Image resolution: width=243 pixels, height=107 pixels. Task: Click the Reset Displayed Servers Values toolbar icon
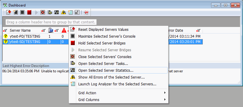(x=9, y=12)
